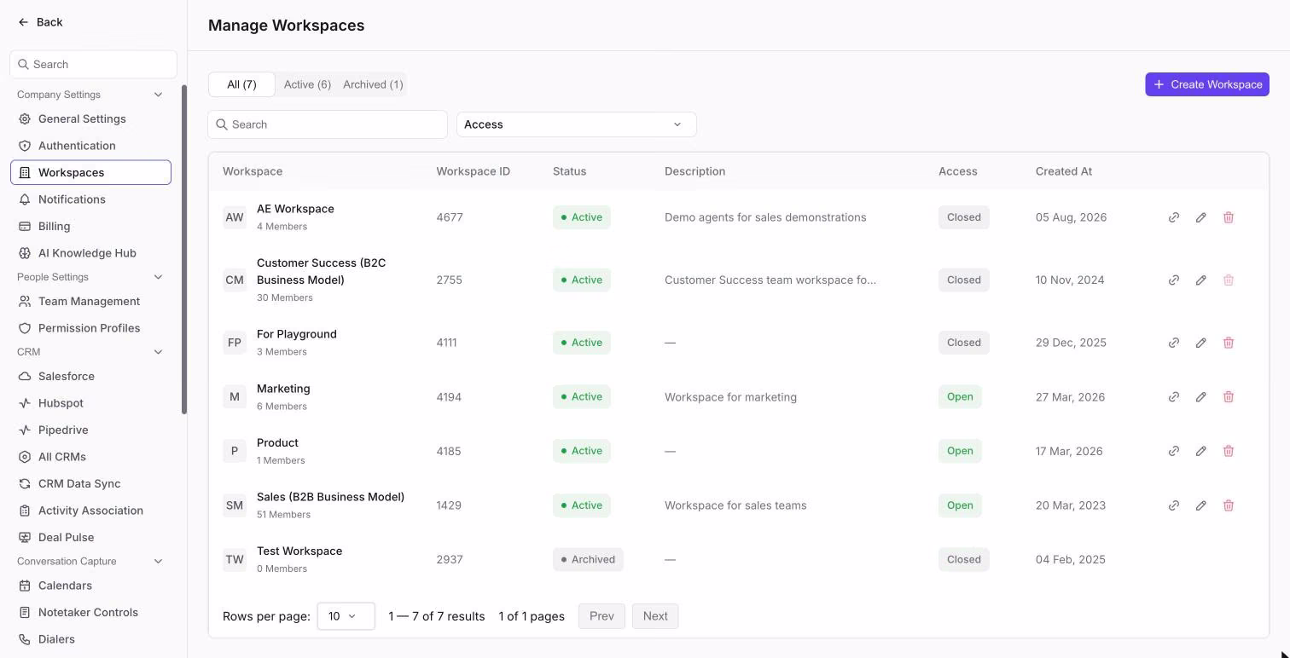
Task: Open Deal Pulse settings
Action: click(x=90, y=538)
